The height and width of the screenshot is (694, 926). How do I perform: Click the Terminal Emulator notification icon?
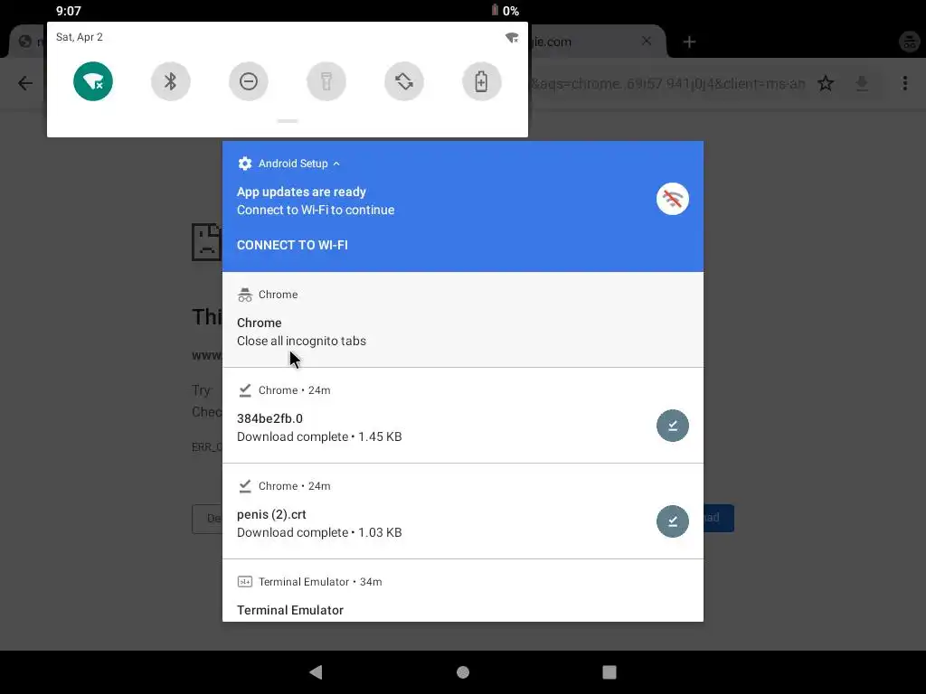(x=244, y=582)
